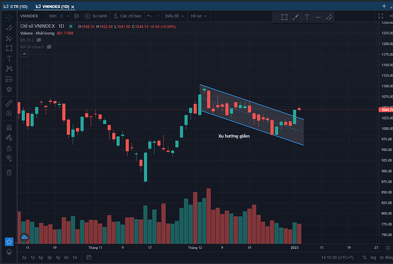The image size is (393, 264).
Task: Select the text annotation tool
Action: (9, 58)
